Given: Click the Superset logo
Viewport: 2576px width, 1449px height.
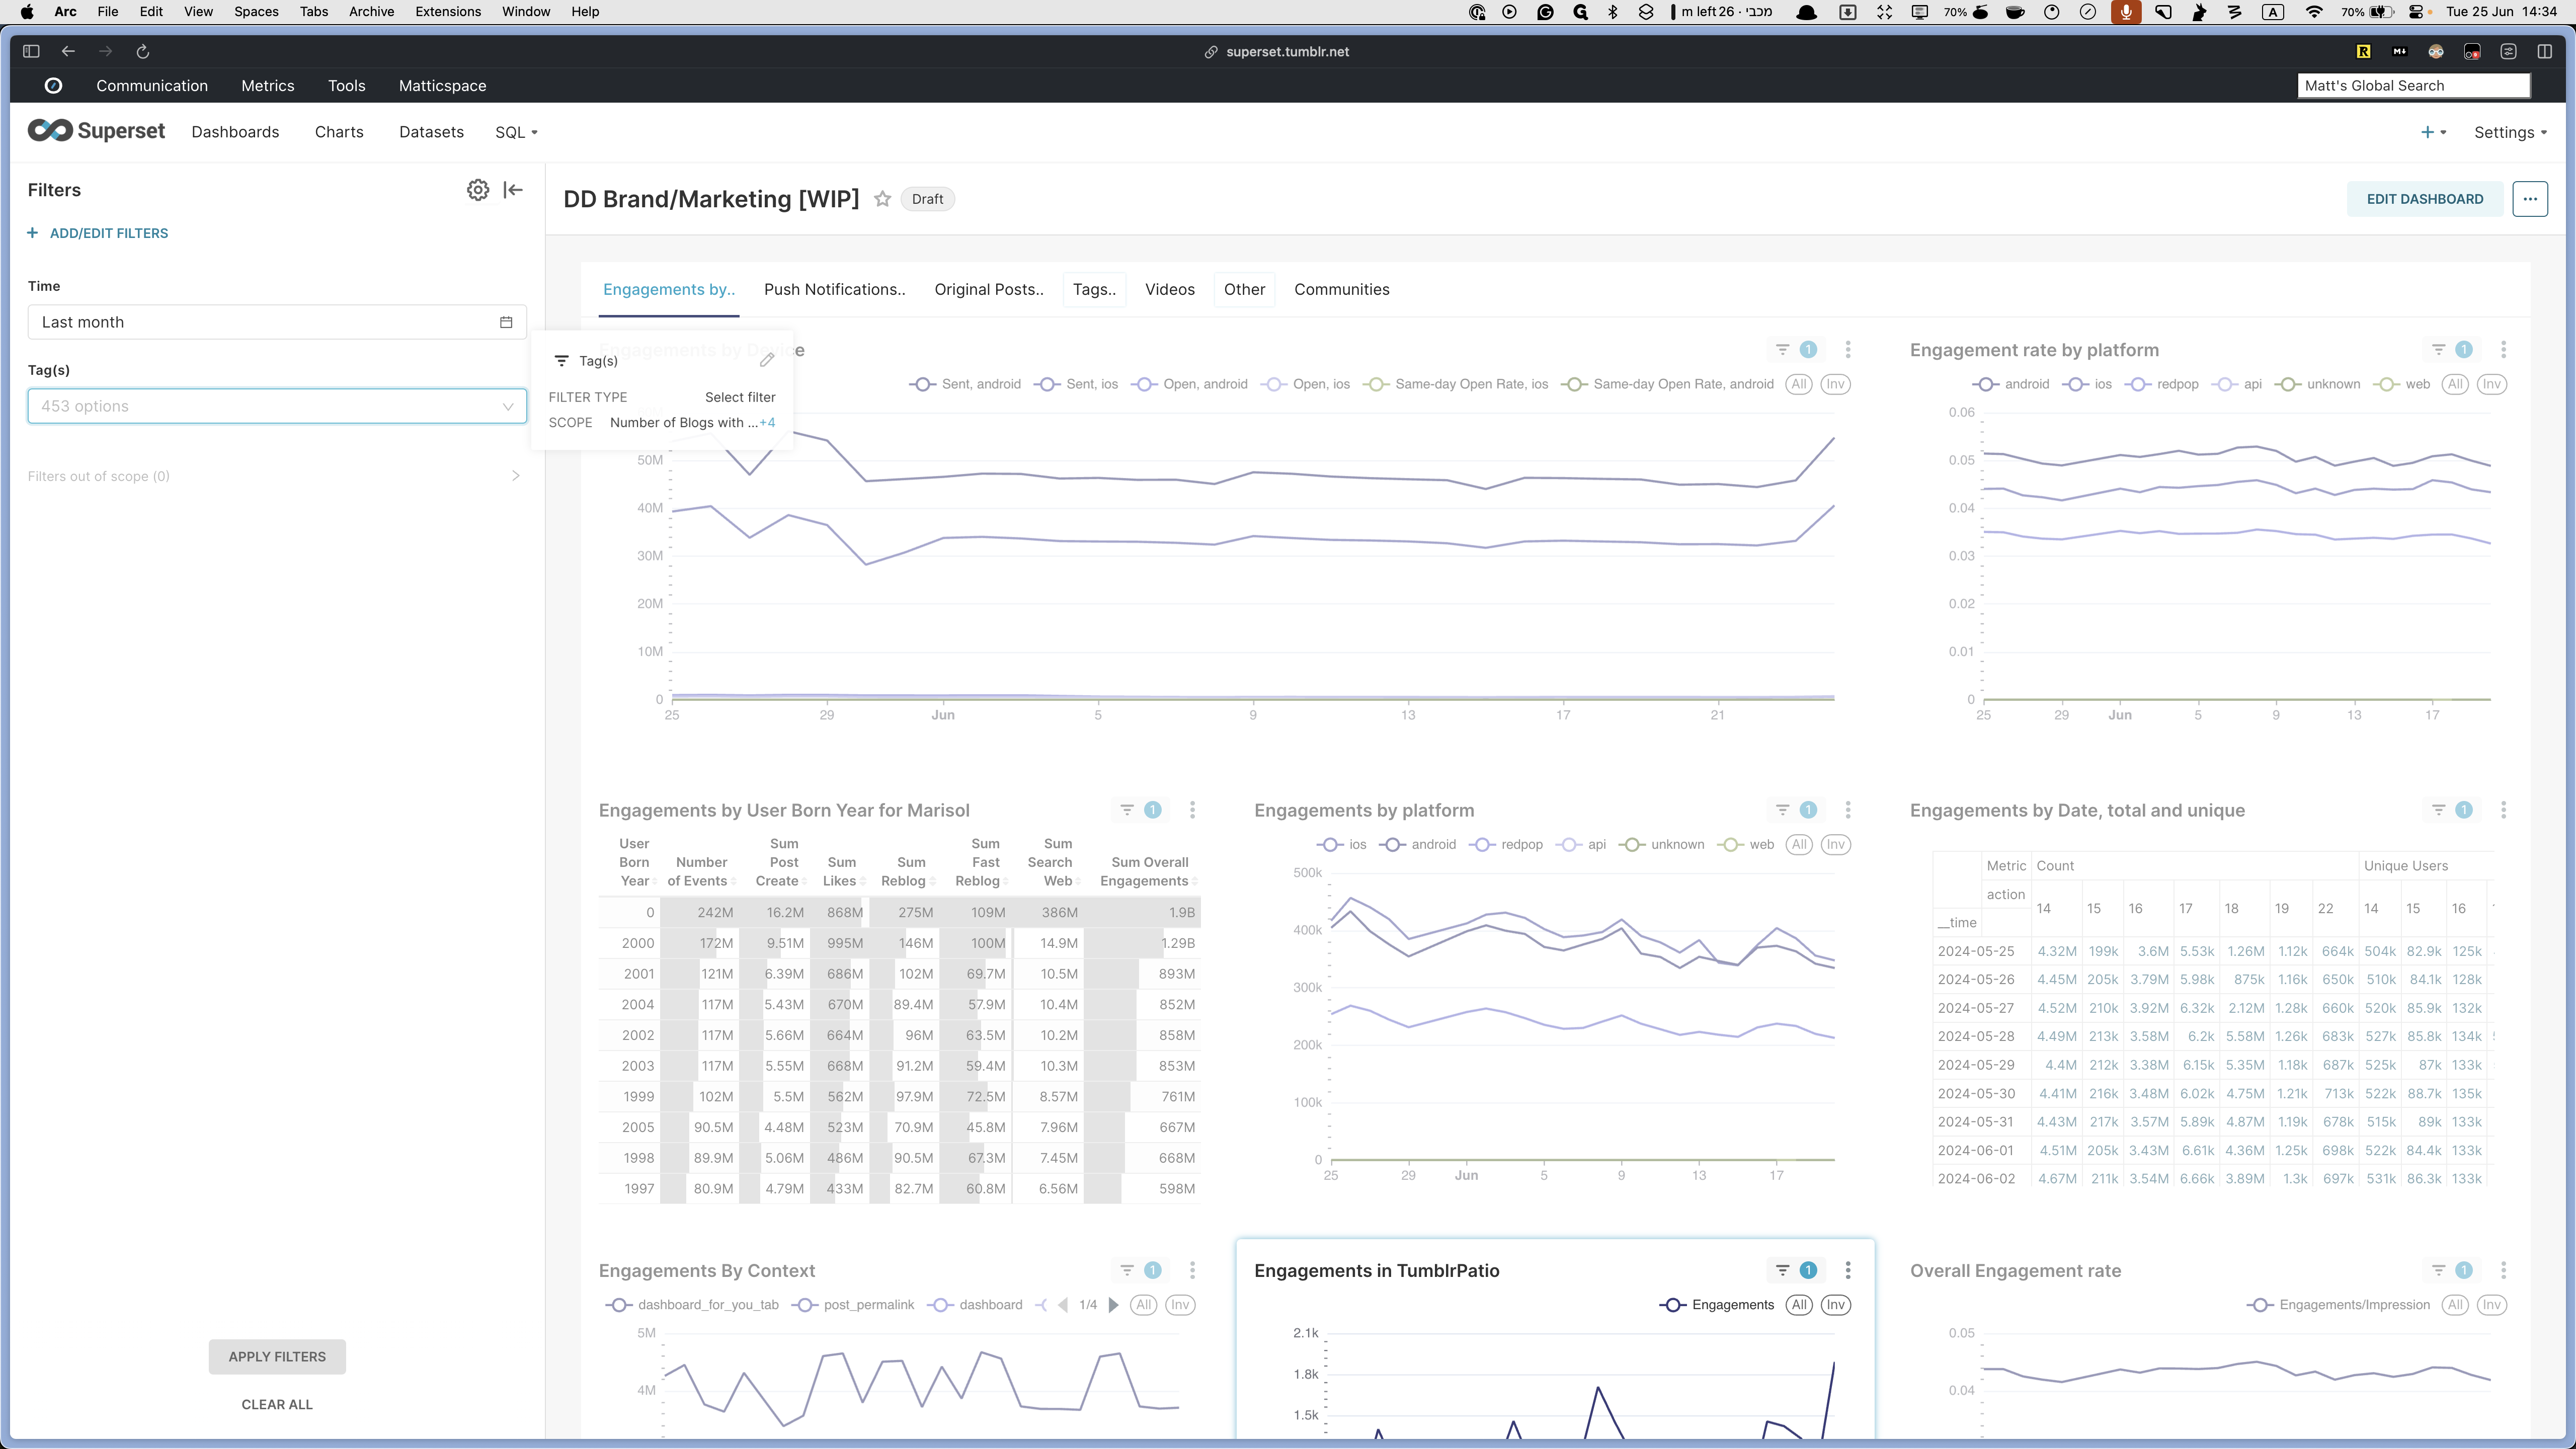Looking at the screenshot, I should 96,131.
